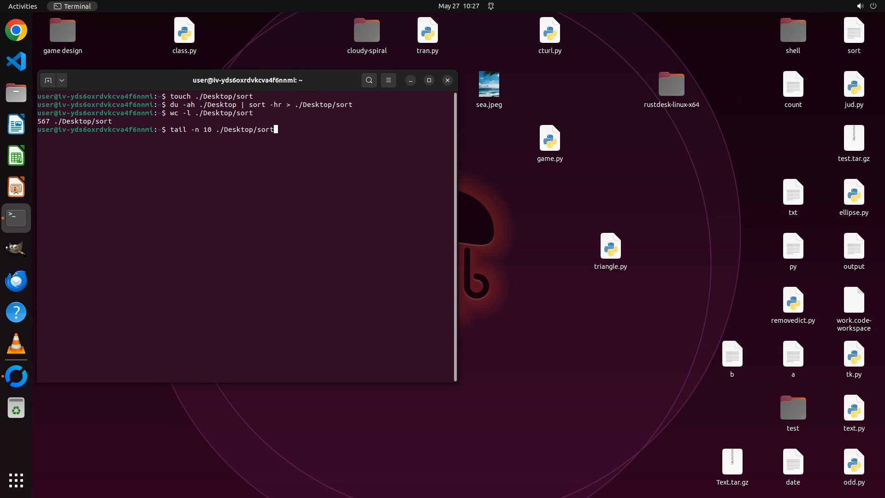Select the sea.jpeg thumbnail on the desktop

[489, 84]
